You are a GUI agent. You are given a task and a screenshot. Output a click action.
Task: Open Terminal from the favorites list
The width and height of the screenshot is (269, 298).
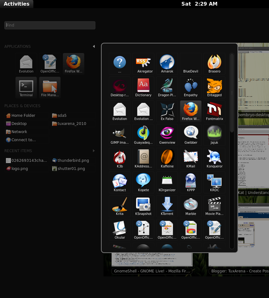26,87
